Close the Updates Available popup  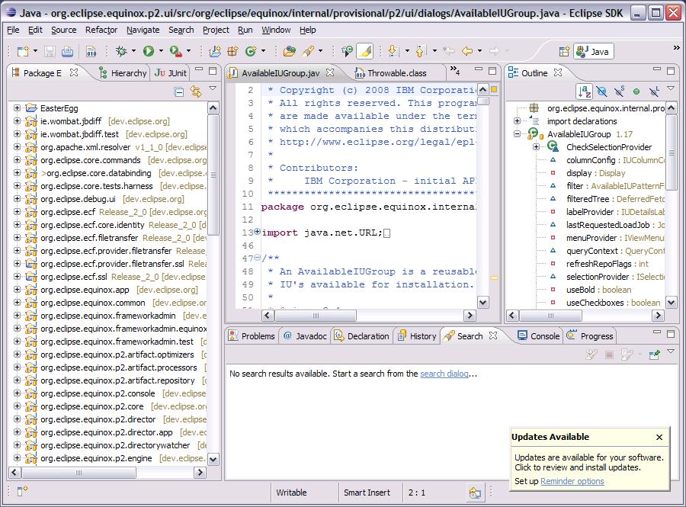point(659,437)
